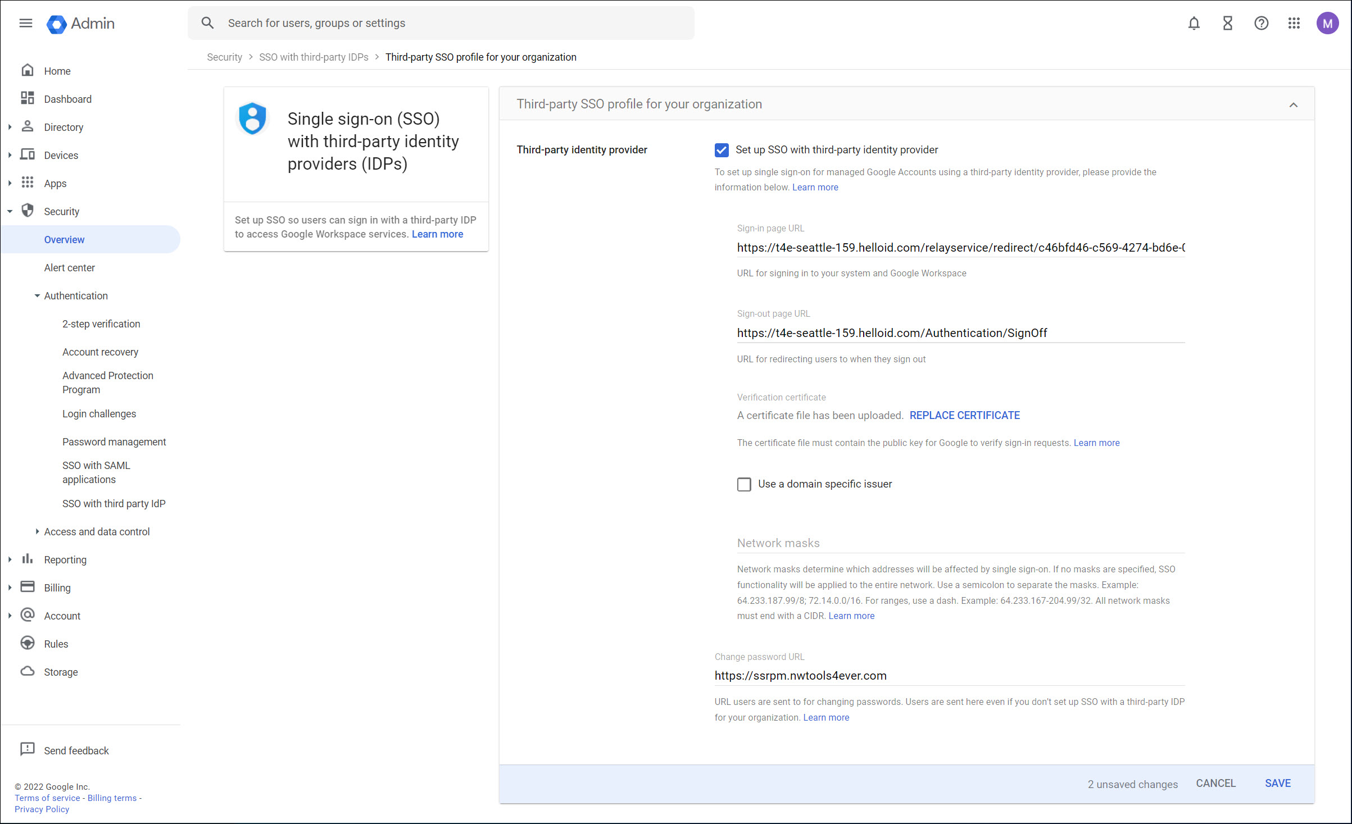Click CANCEL to discard changes
Viewport: 1352px width, 824px height.
(1216, 783)
